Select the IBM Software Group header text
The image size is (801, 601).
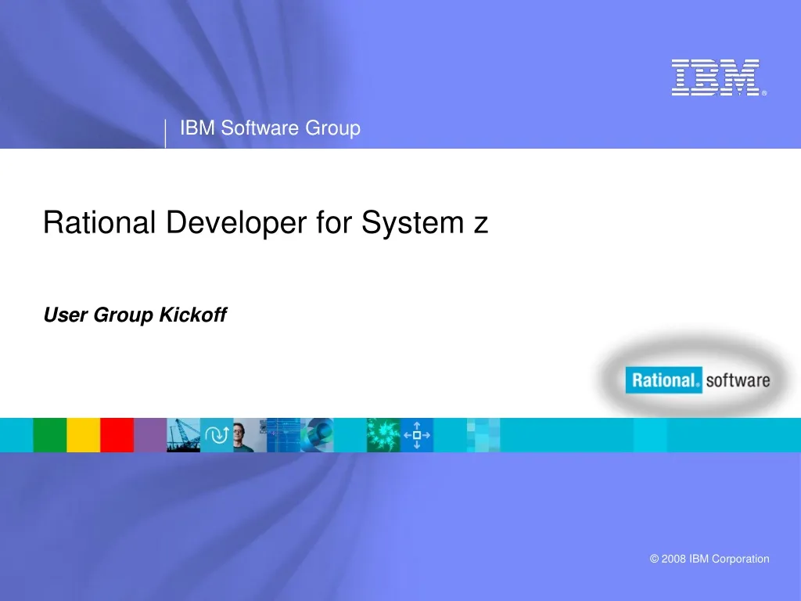click(270, 128)
